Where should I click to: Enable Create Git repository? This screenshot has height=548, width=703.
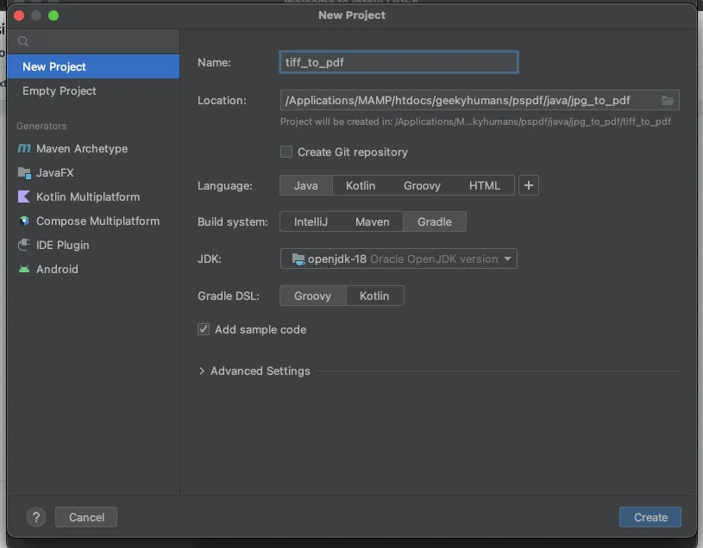click(286, 152)
